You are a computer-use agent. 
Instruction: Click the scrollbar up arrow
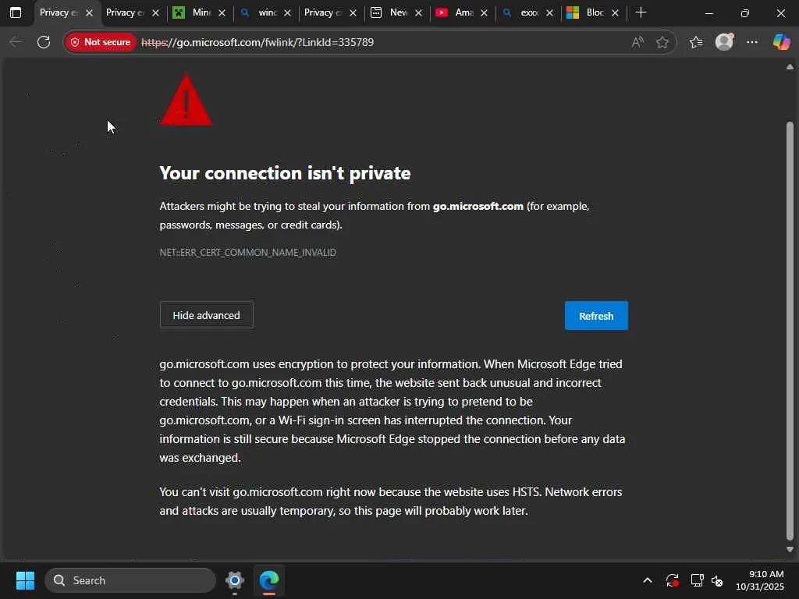pyautogui.click(x=790, y=67)
